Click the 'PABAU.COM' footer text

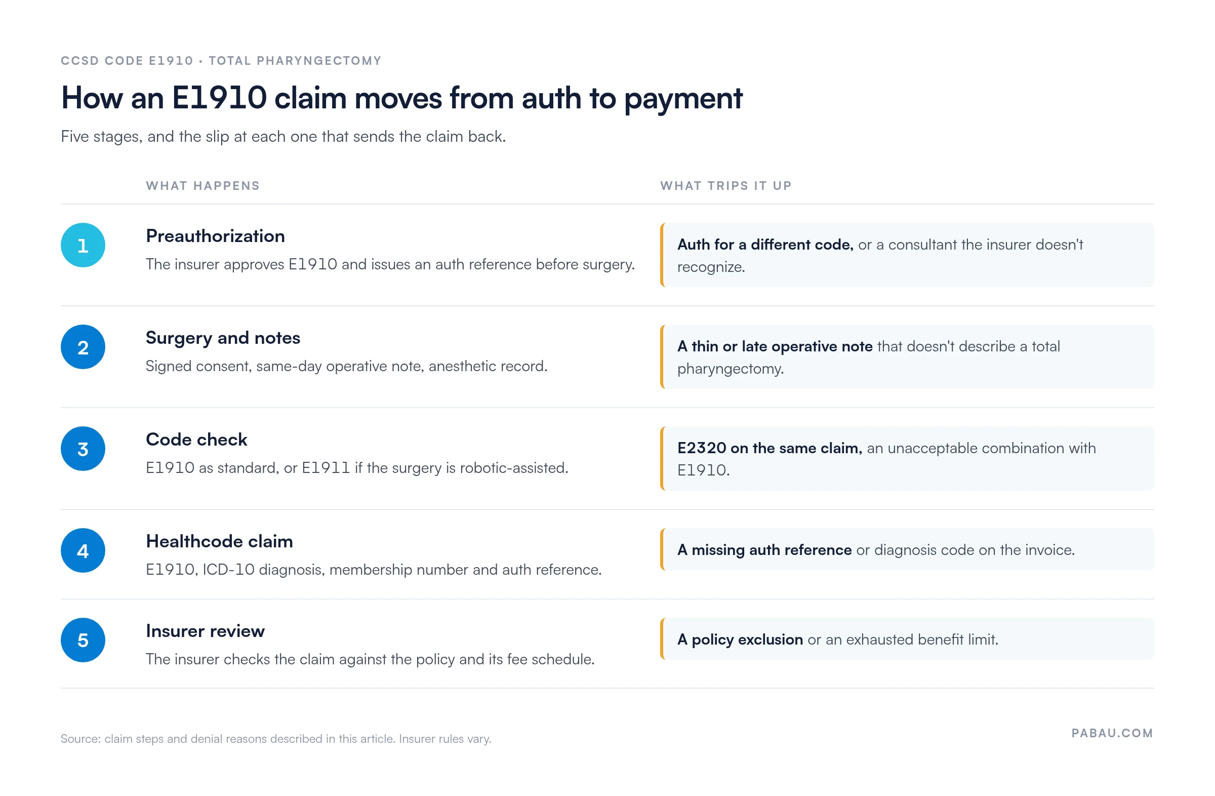(x=1112, y=733)
